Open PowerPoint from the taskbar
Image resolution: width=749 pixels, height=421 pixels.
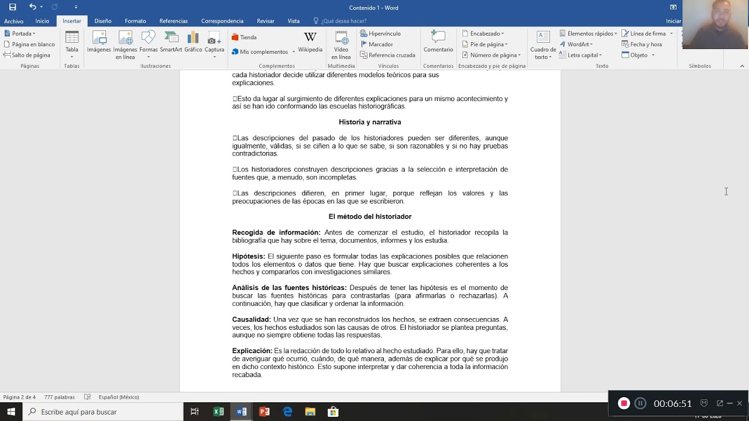click(264, 412)
